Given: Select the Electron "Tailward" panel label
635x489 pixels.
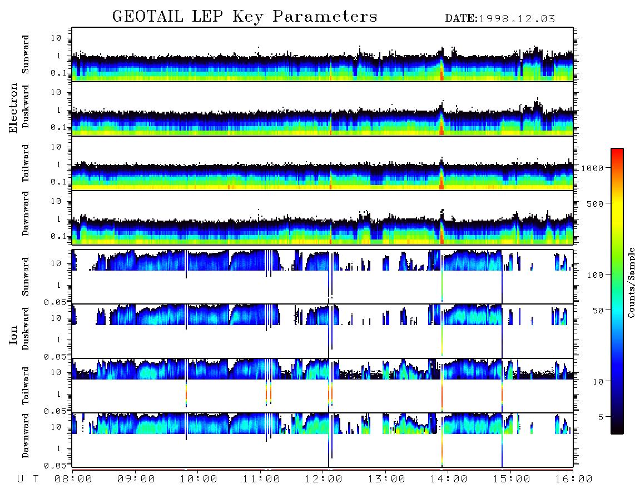Looking at the screenshot, I should click(x=26, y=163).
